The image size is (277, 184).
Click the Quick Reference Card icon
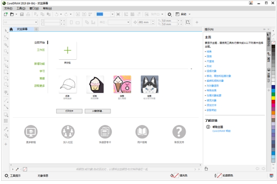[105, 132]
